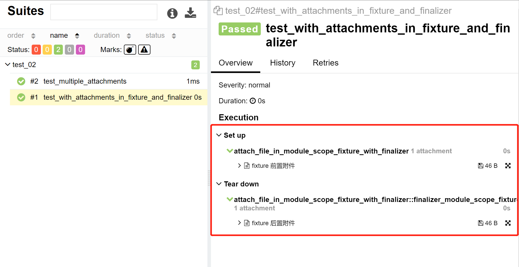Open fullscreen view of fixture 前置附件 attachment
This screenshot has width=519, height=267.
pyautogui.click(x=508, y=166)
